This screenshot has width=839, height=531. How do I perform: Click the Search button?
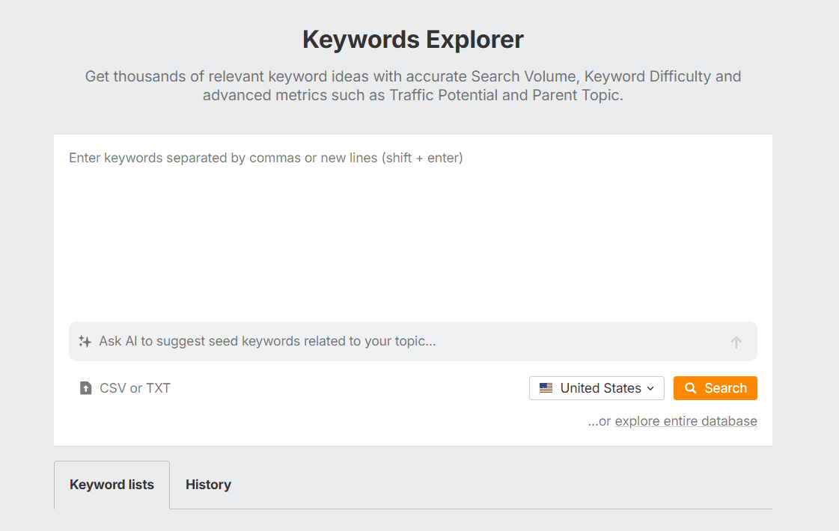click(x=715, y=388)
